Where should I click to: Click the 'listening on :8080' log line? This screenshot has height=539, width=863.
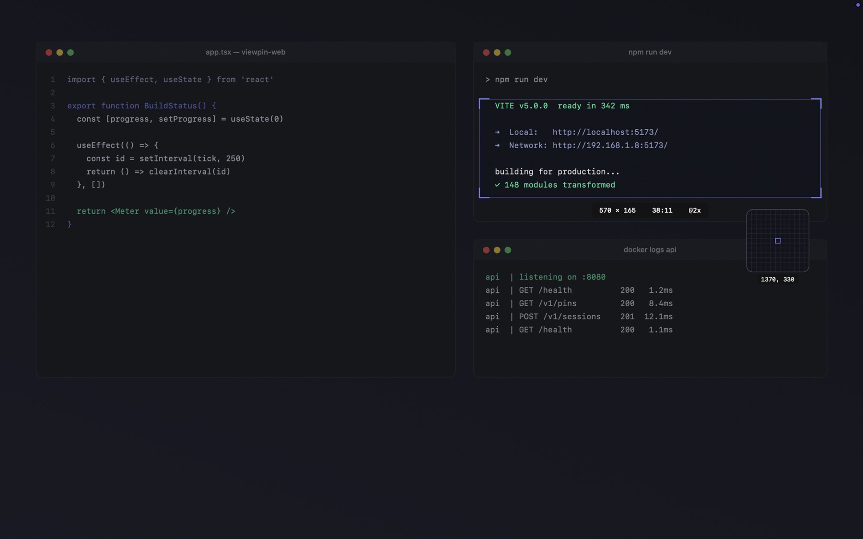(x=546, y=277)
